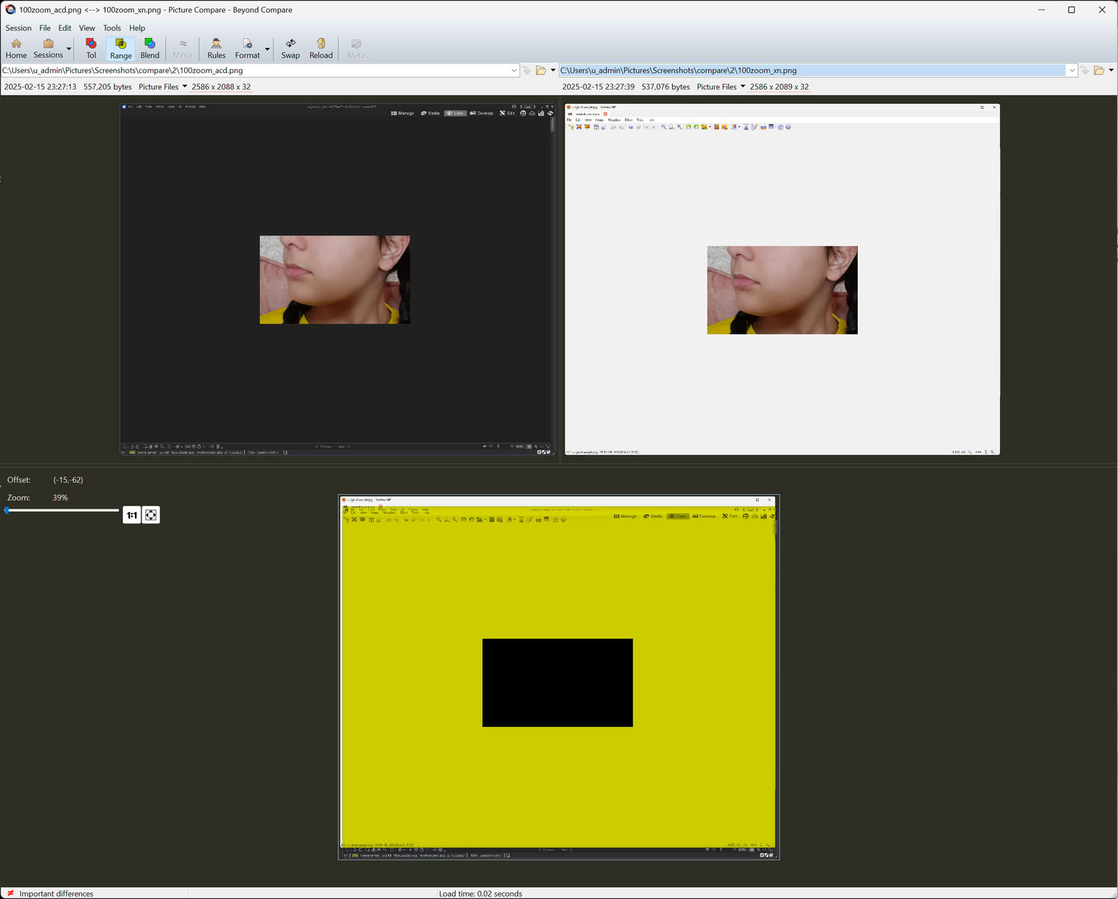Image resolution: width=1118 pixels, height=899 pixels.
Task: Click the left pane browse folder icon
Action: 541,71
